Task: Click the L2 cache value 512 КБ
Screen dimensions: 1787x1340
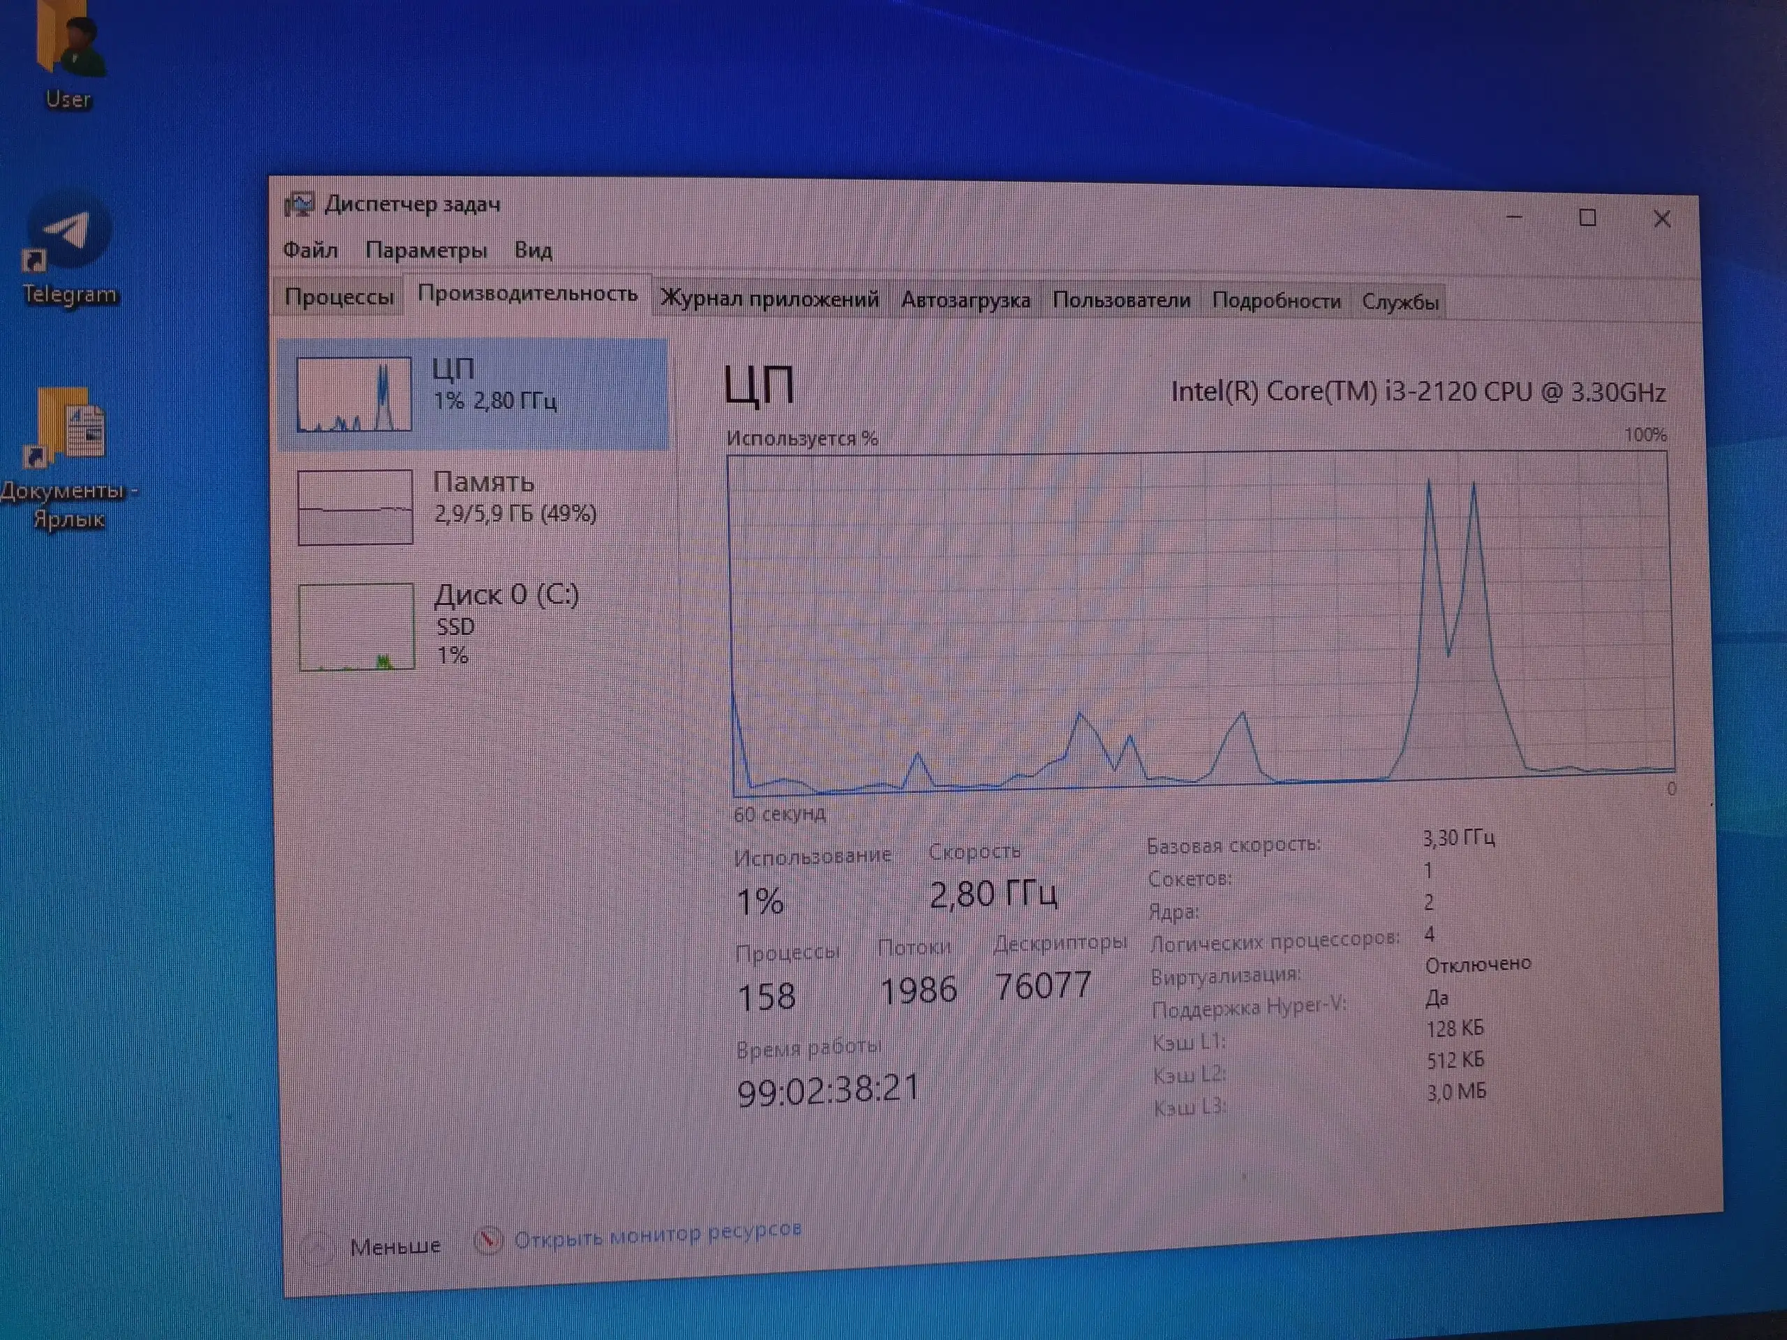Action: (1455, 1059)
